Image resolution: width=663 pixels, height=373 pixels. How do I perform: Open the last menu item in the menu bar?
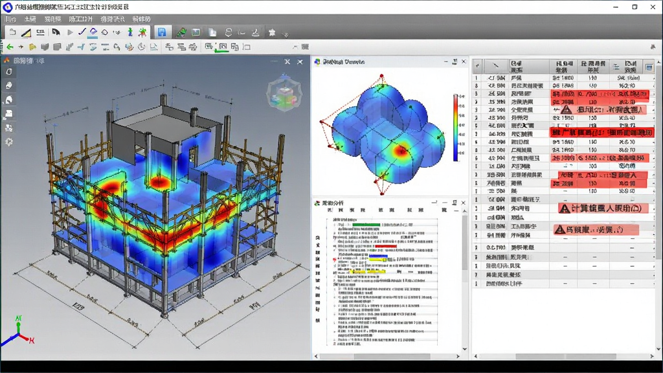[x=141, y=19]
